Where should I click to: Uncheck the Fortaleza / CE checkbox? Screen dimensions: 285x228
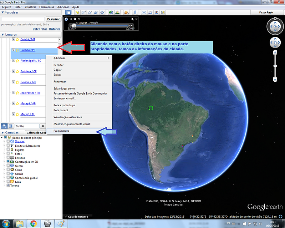point(13,71)
